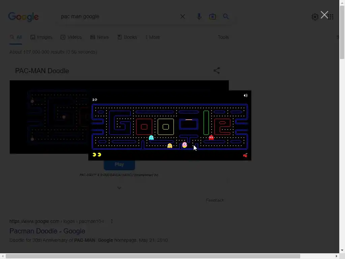
Task: Click the blue Play button
Action: click(x=119, y=165)
